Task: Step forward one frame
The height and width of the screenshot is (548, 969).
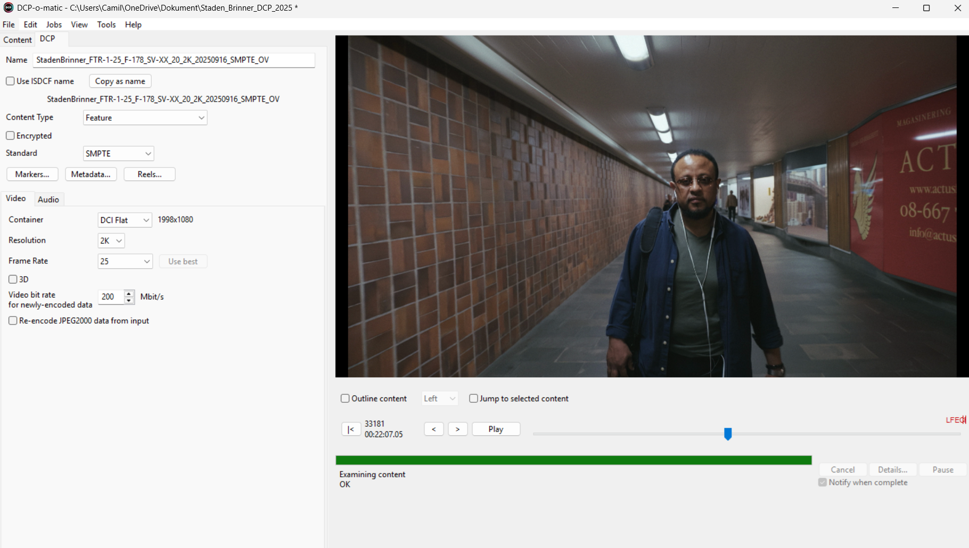Action: [457, 429]
